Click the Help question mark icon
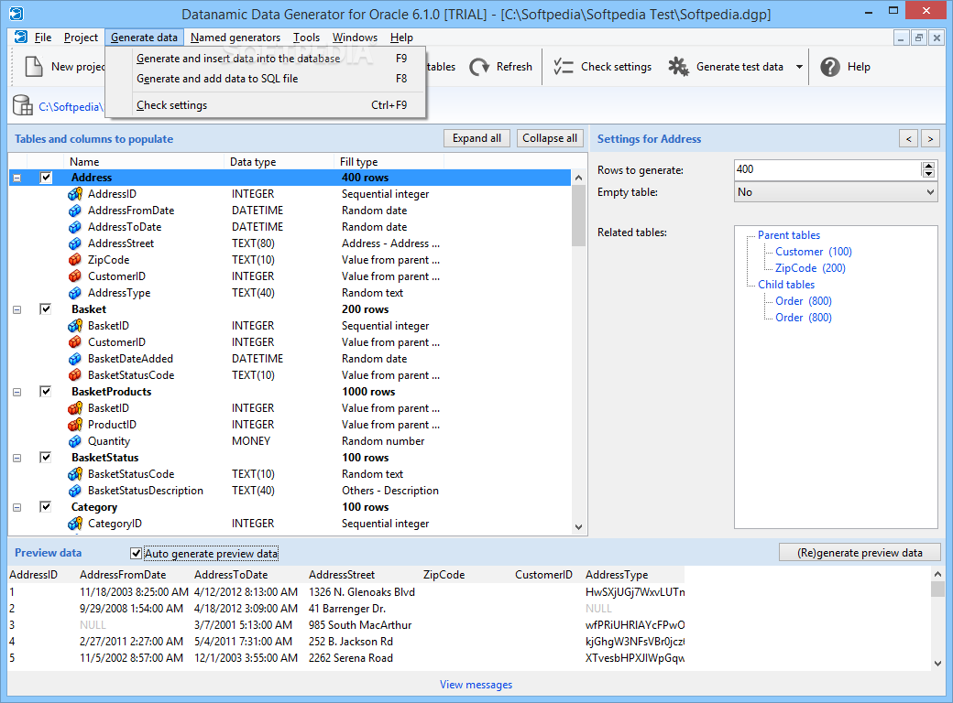The image size is (953, 703). (830, 67)
